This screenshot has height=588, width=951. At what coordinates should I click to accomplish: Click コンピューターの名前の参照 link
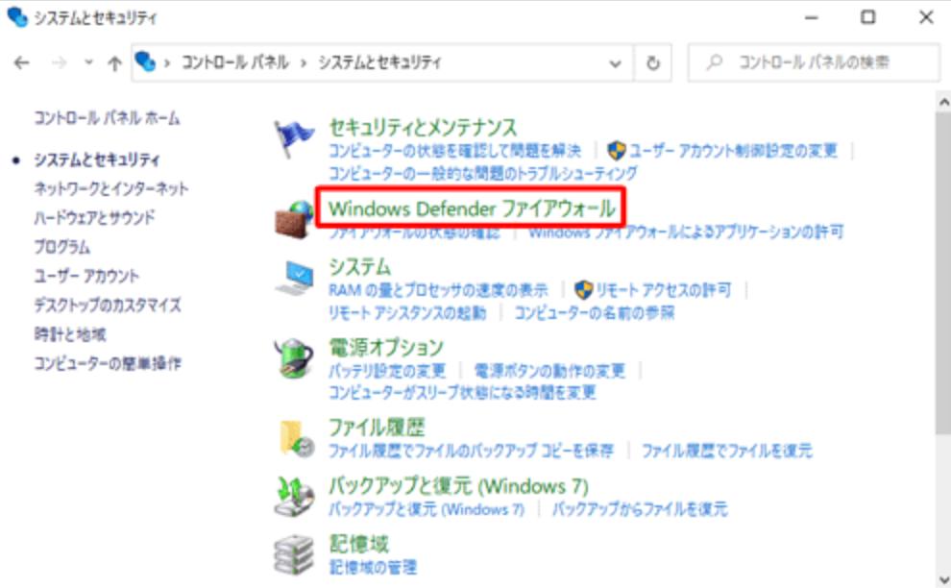pyautogui.click(x=595, y=312)
